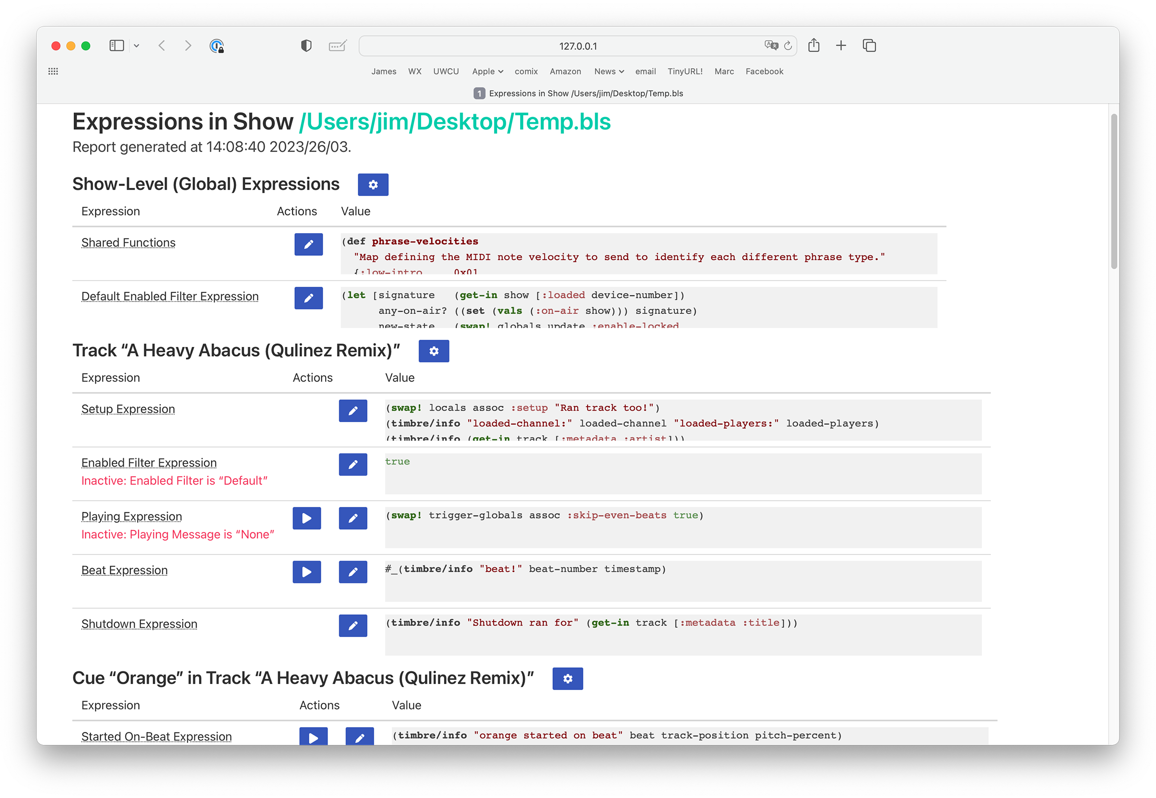Viewport: 1156px width, 798px height.
Task: Open sidebar options chevron dropdown
Action: coord(136,46)
